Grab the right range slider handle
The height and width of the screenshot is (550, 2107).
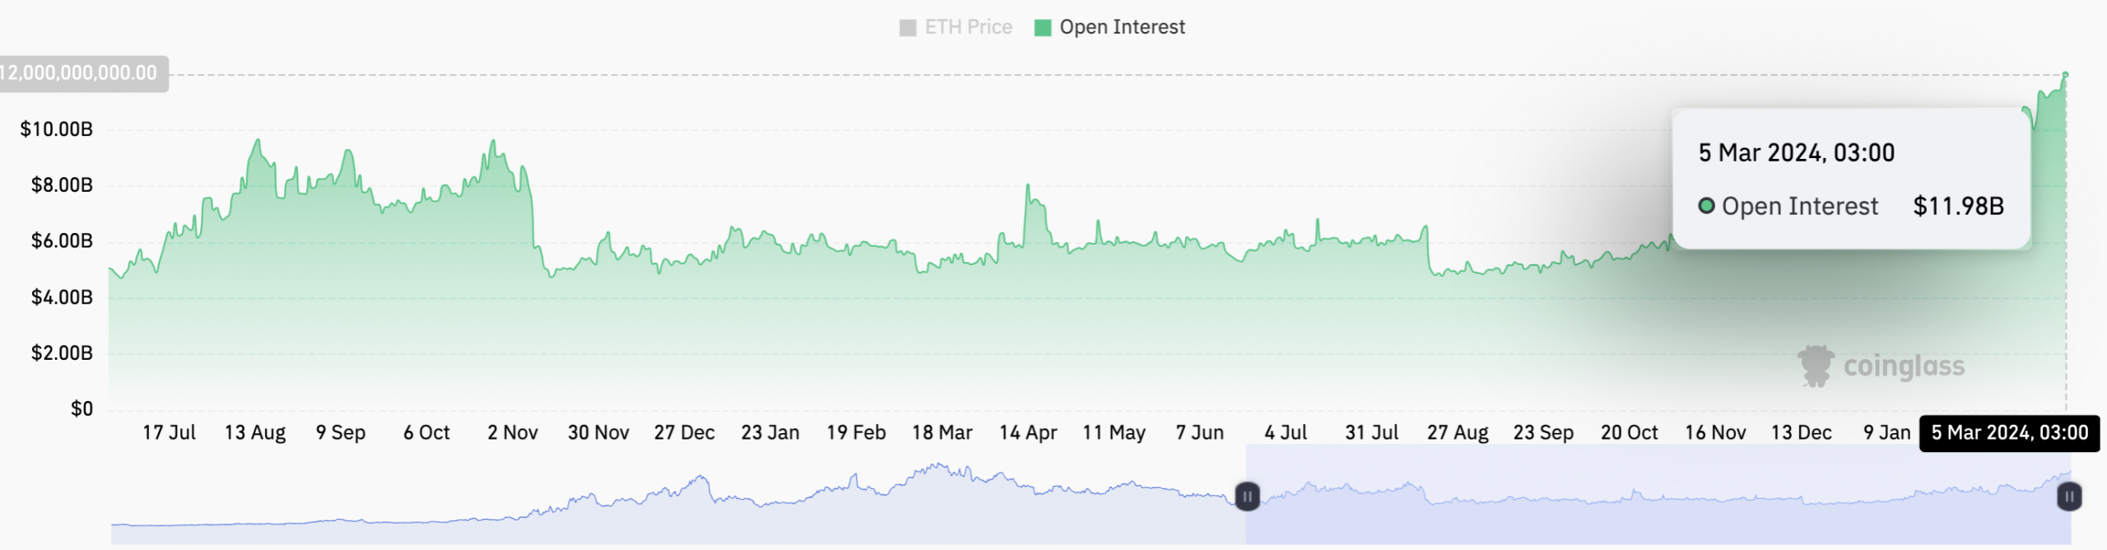click(x=2069, y=496)
